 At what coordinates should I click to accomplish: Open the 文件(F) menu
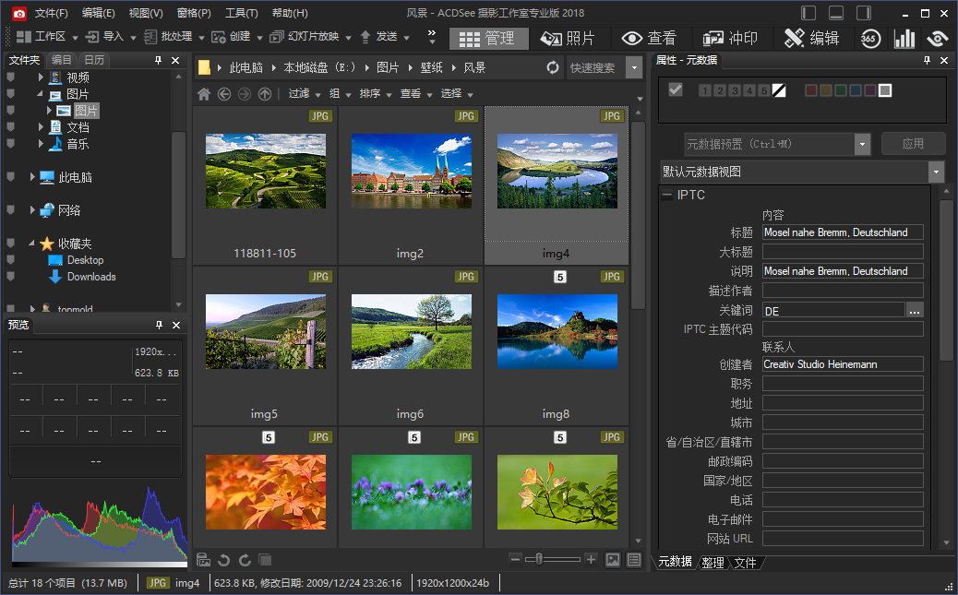[x=52, y=13]
